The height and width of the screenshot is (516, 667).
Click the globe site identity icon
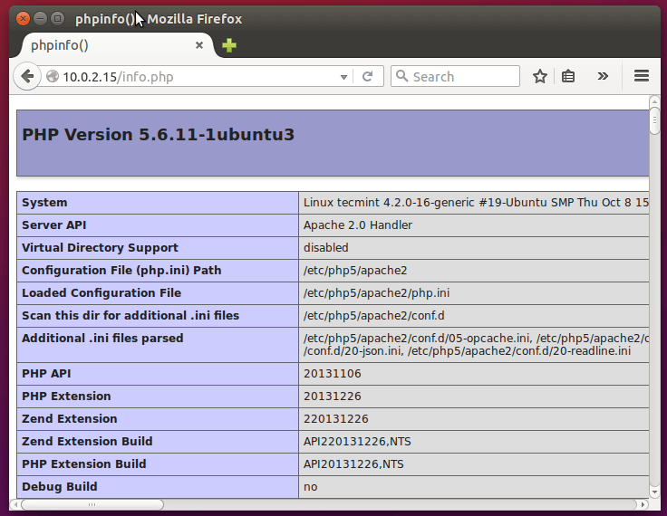coord(53,76)
